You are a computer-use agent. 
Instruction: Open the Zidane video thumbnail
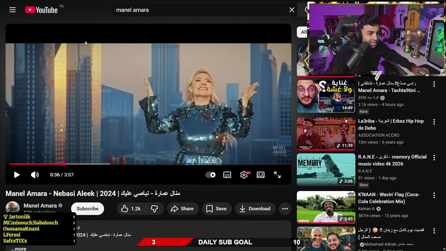[x=326, y=239]
